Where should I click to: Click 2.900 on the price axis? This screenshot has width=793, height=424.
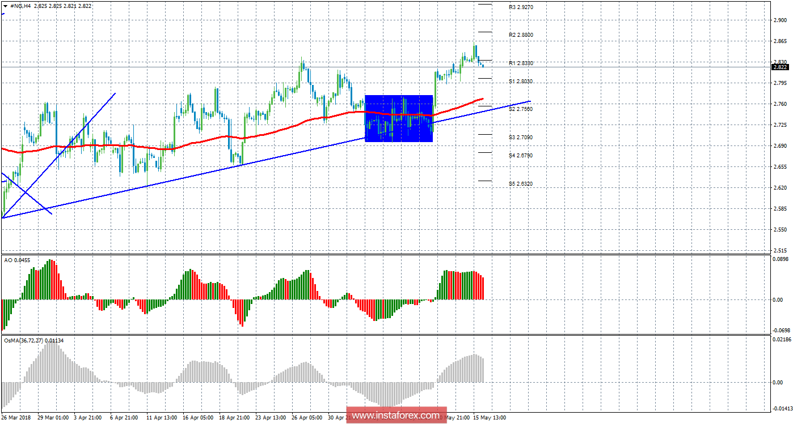pos(781,20)
